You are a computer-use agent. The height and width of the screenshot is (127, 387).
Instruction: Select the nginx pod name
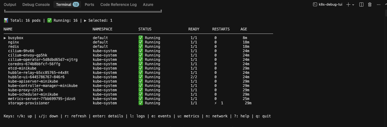(14, 42)
